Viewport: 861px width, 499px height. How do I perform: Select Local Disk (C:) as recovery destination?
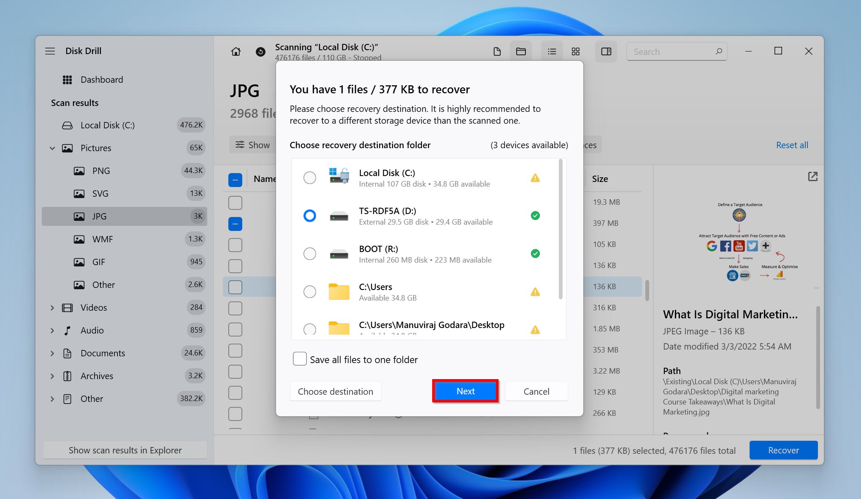tap(309, 178)
